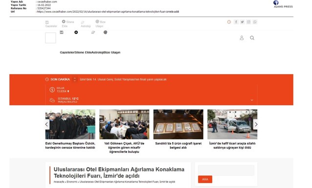Viewport: 312px width, 188px height.
Task: Click the black astrology icon
Action: (93, 32)
